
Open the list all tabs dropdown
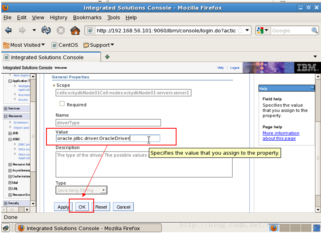pos(315,57)
